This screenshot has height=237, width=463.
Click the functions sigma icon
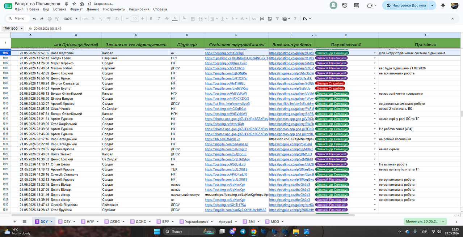(295, 19)
